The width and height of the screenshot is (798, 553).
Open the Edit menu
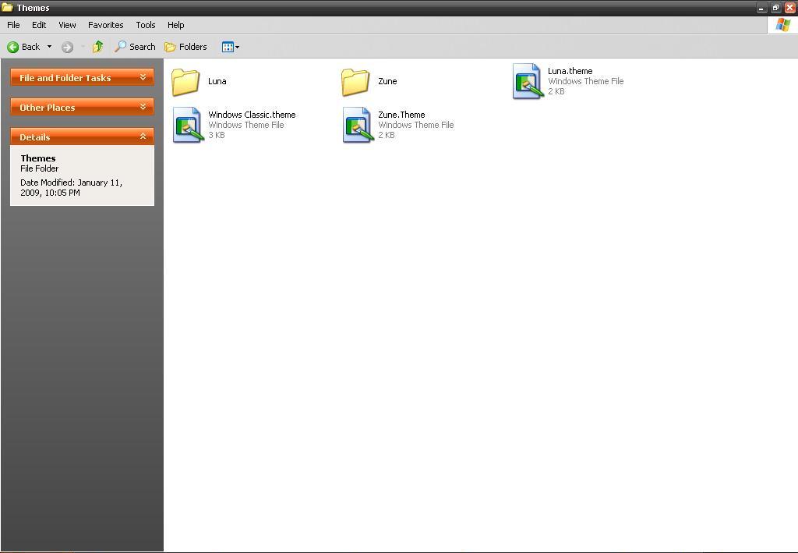(39, 25)
